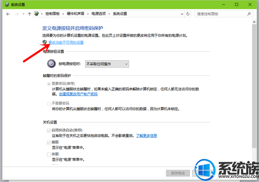The height and width of the screenshot is (182, 259).
Task: Maximize the 系统设置 window
Action: tap(237, 4)
